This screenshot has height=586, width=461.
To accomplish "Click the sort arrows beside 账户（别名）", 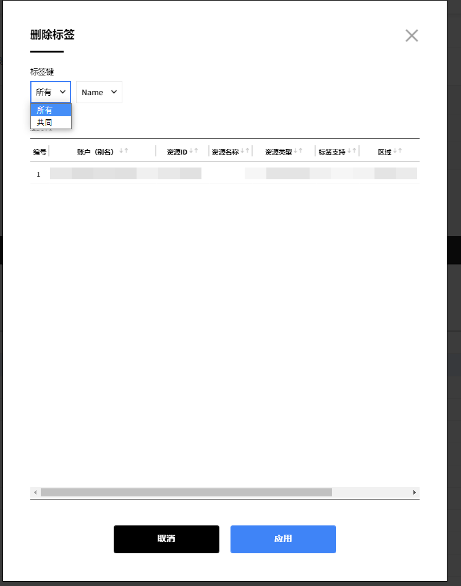I will [x=124, y=151].
